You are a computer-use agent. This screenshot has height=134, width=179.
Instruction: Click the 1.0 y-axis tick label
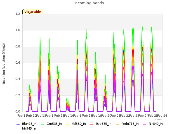[18, 30]
